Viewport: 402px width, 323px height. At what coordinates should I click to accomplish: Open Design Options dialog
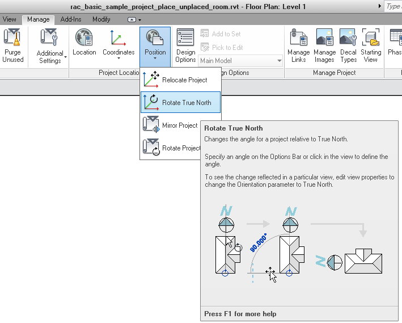[185, 45]
